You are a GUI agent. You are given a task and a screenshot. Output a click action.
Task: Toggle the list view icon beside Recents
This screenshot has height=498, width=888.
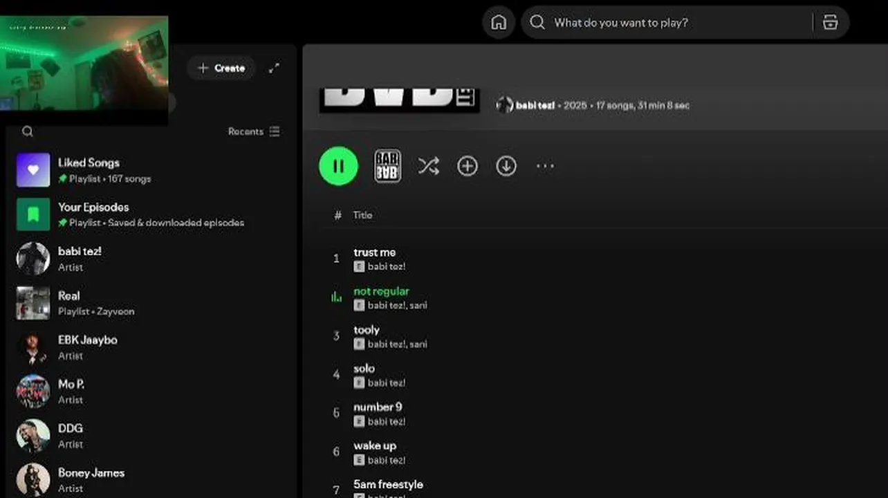coord(275,131)
